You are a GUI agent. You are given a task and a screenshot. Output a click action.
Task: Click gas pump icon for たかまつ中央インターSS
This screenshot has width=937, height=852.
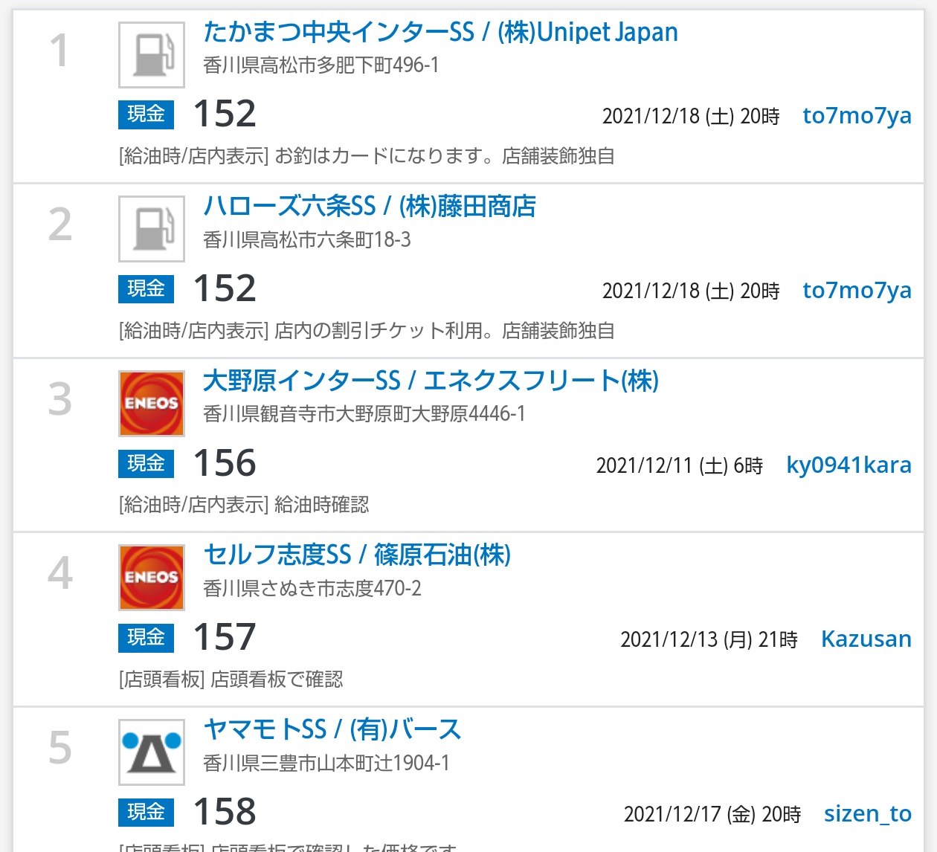(152, 55)
